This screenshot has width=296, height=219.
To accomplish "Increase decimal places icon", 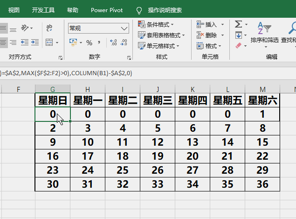I will coord(113,42).
